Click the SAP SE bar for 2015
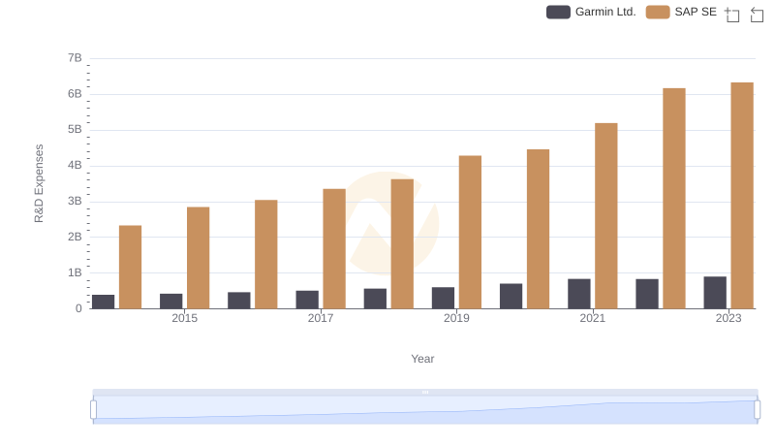This screenshot has width=775, height=447. click(199, 258)
